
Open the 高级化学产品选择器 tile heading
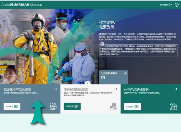[17, 89]
